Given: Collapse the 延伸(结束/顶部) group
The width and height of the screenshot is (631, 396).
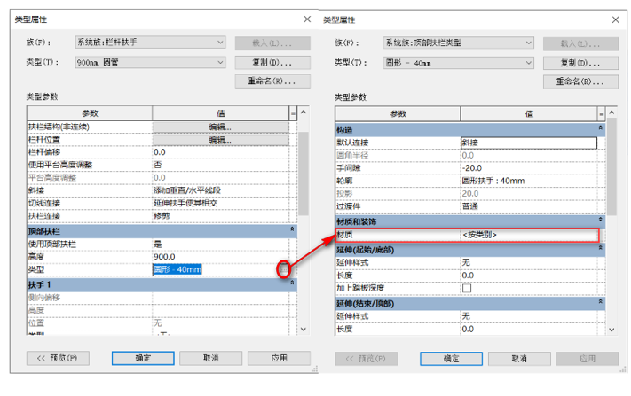Looking at the screenshot, I should 601,301.
